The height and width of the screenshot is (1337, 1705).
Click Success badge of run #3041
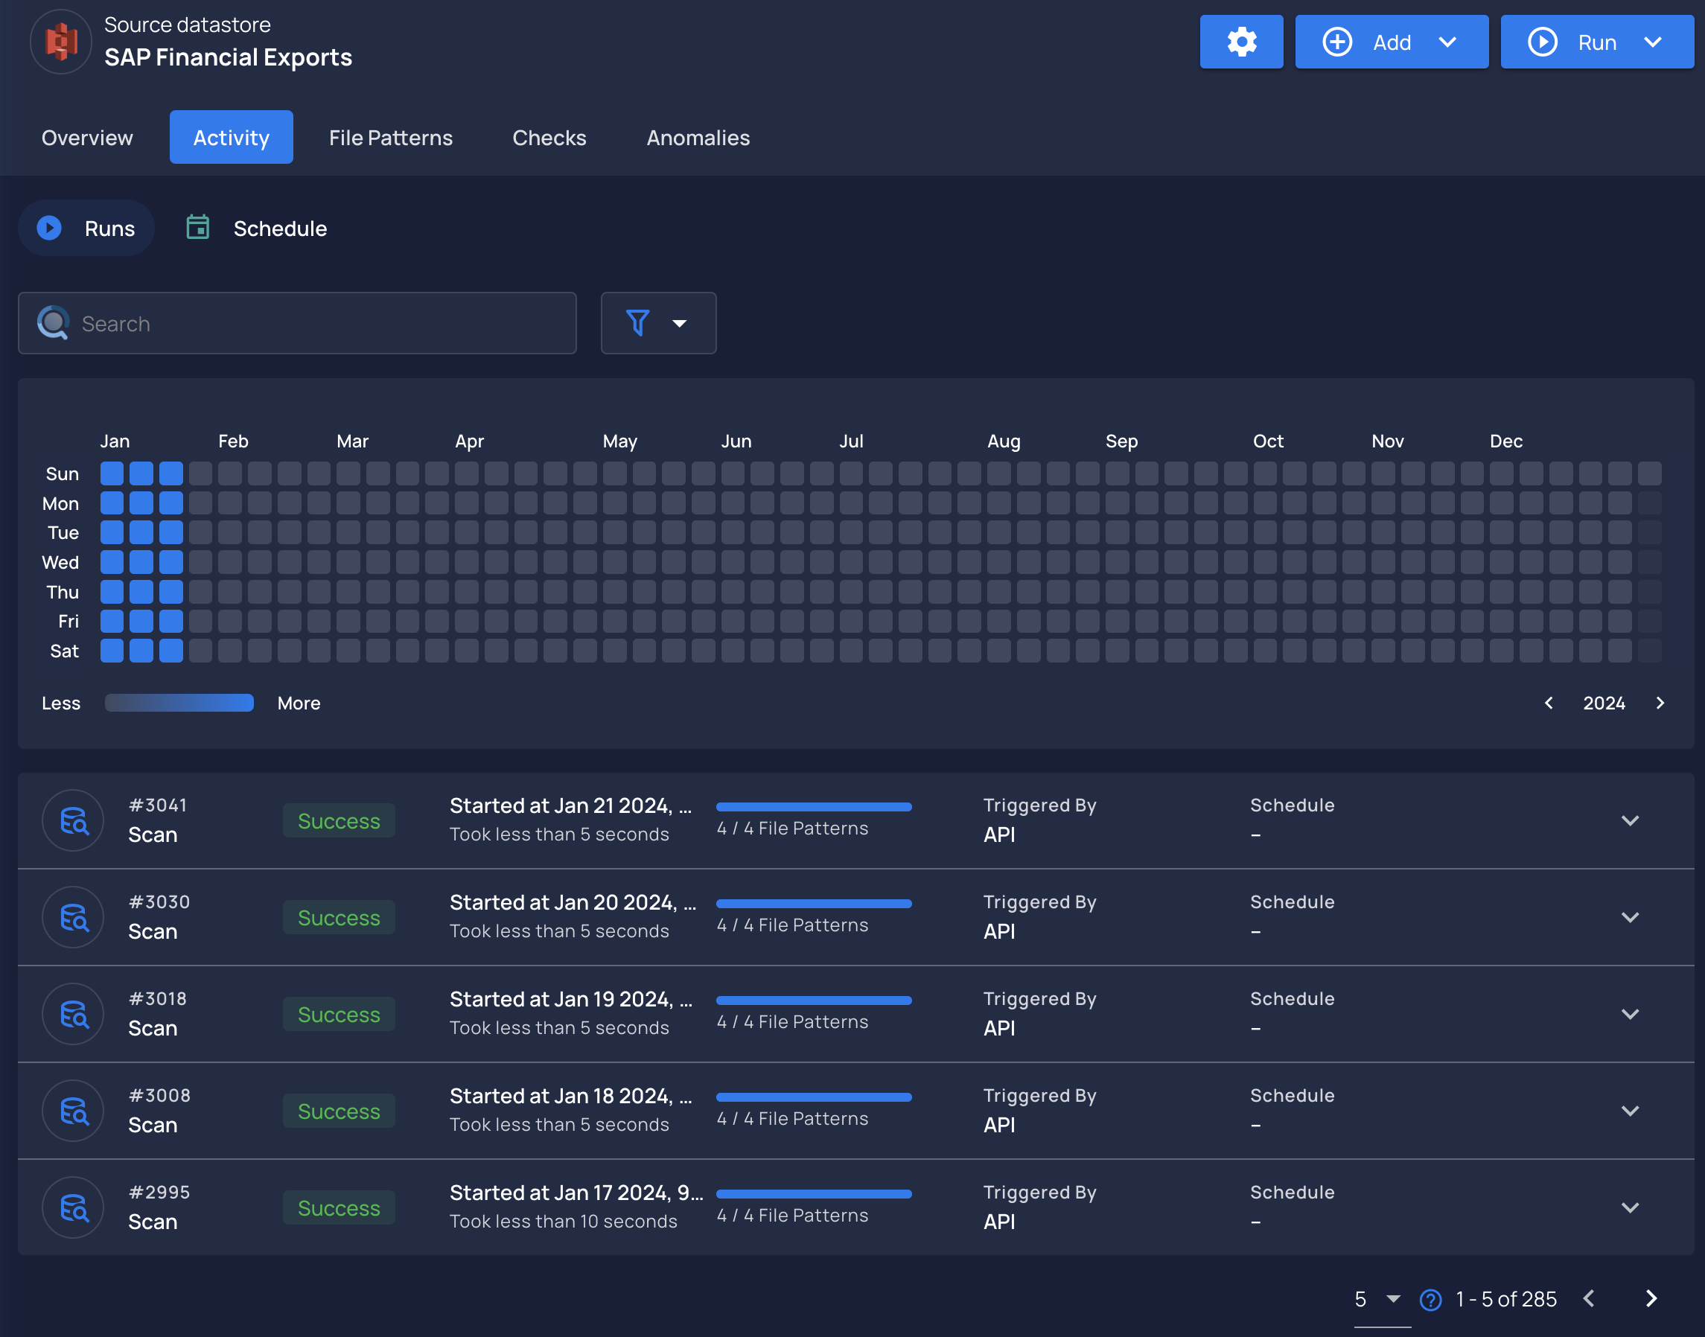[x=339, y=820]
